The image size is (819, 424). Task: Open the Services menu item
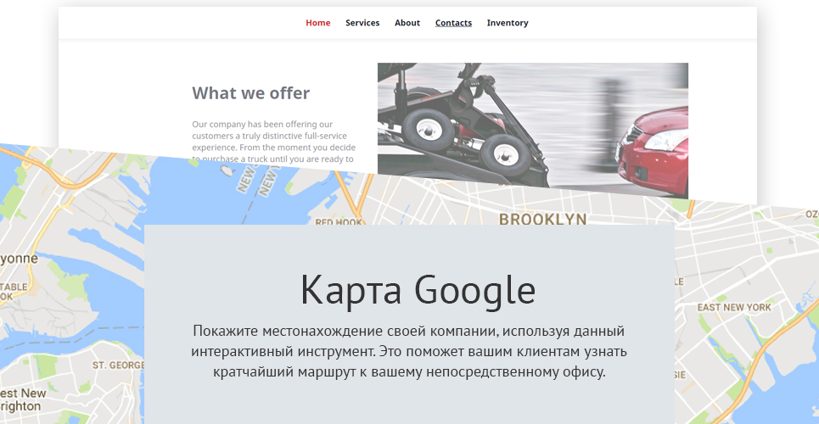362,23
